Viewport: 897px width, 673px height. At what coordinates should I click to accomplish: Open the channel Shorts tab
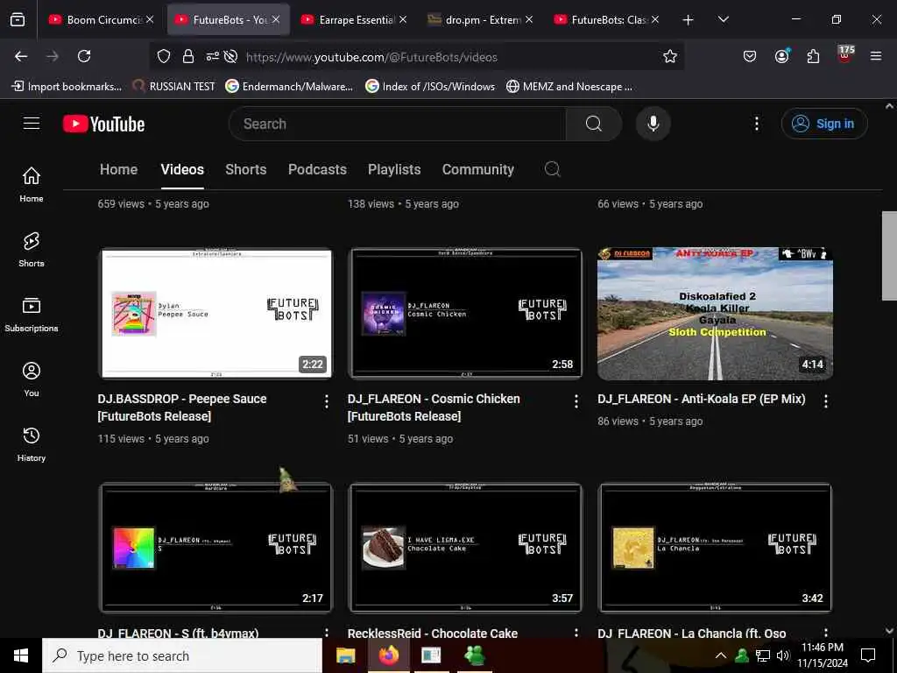tap(246, 169)
